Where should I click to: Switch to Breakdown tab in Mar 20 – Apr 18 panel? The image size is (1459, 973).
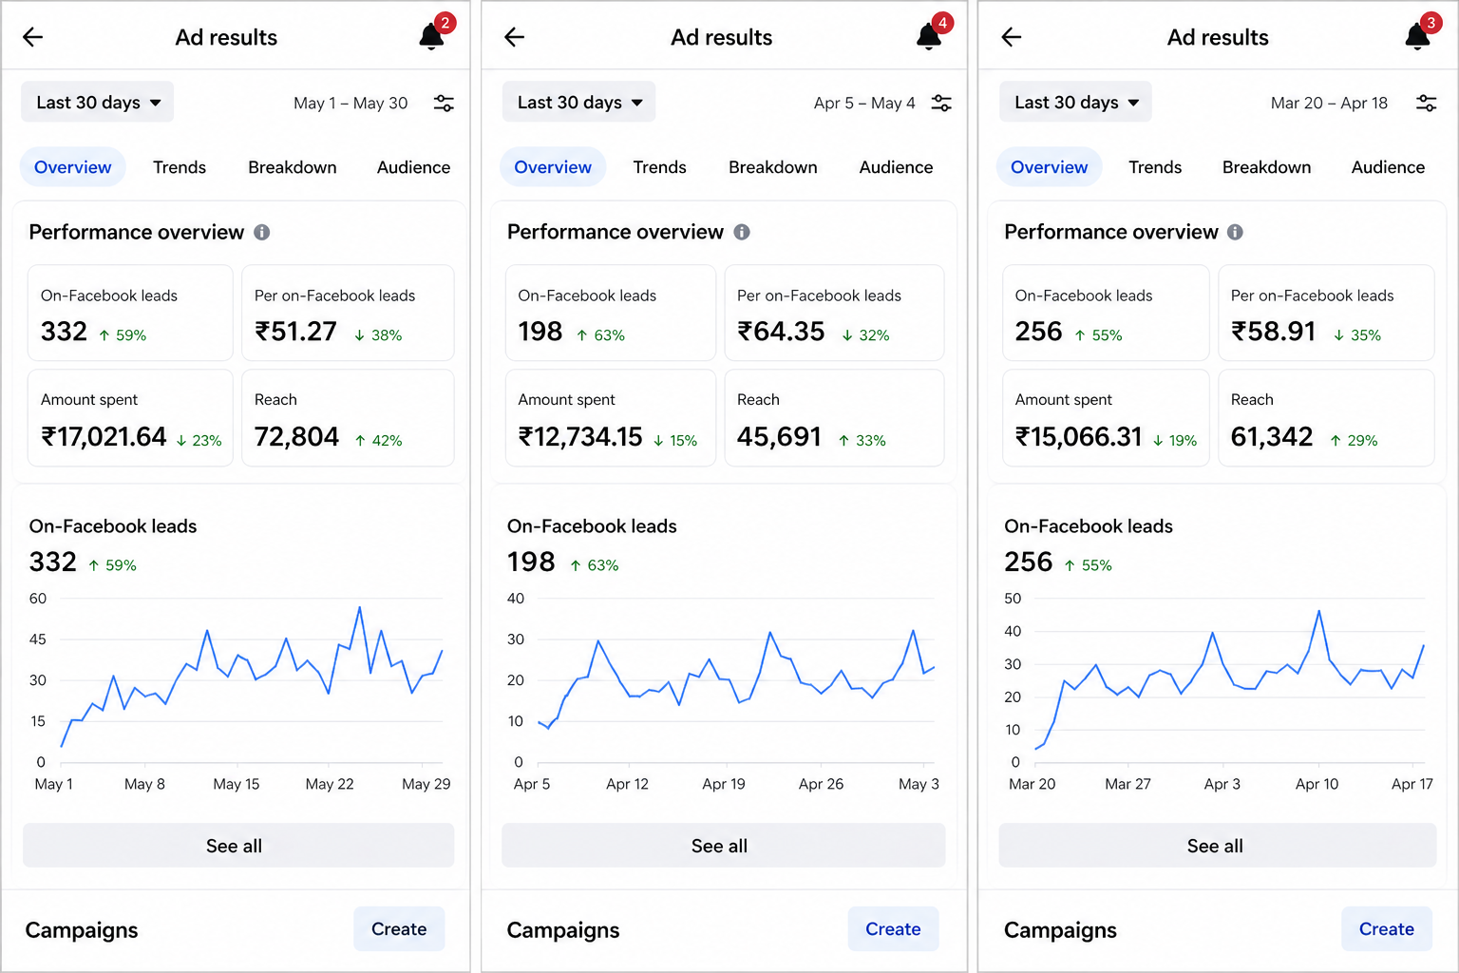coord(1267,167)
